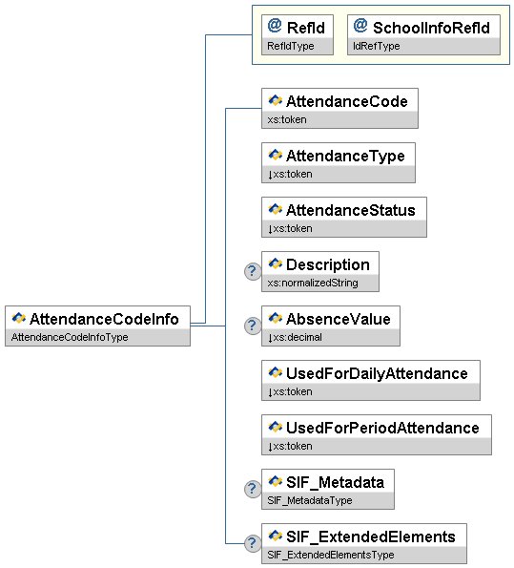The image size is (514, 568).
Task: Click the element icon next to AttendanceType
Action: (x=275, y=155)
